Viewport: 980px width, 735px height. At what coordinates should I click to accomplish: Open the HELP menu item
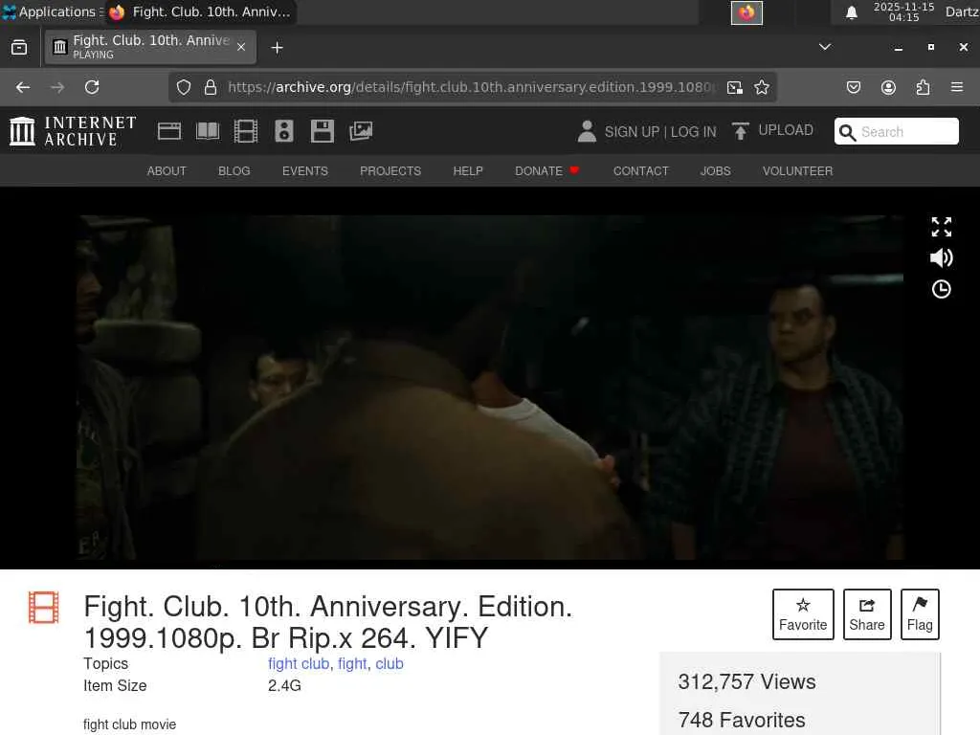coord(468,171)
